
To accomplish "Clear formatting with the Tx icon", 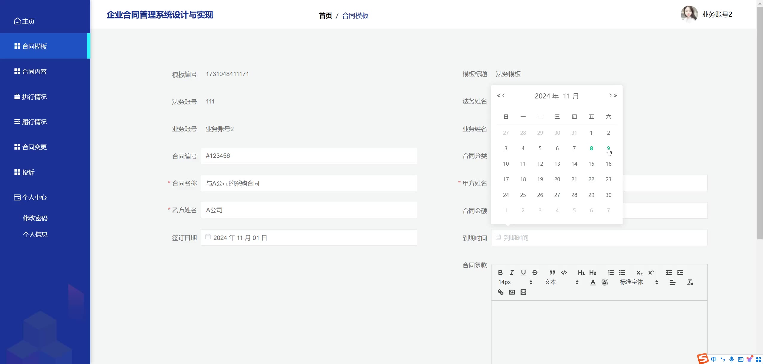I will 690,282.
